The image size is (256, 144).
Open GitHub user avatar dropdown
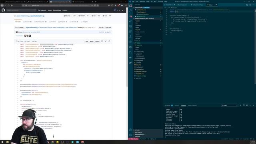point(123,10)
